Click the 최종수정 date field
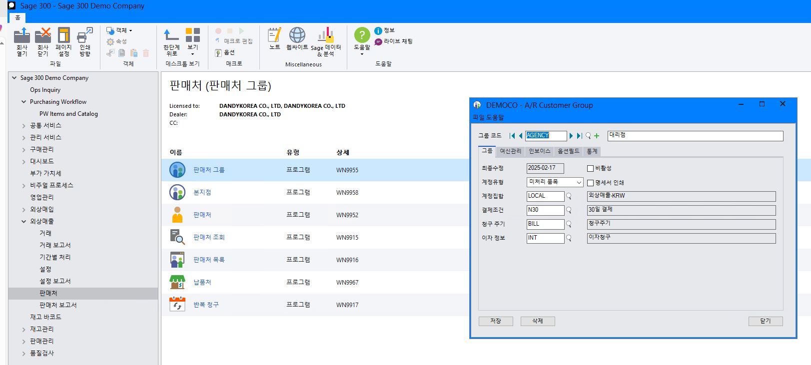 pos(545,168)
